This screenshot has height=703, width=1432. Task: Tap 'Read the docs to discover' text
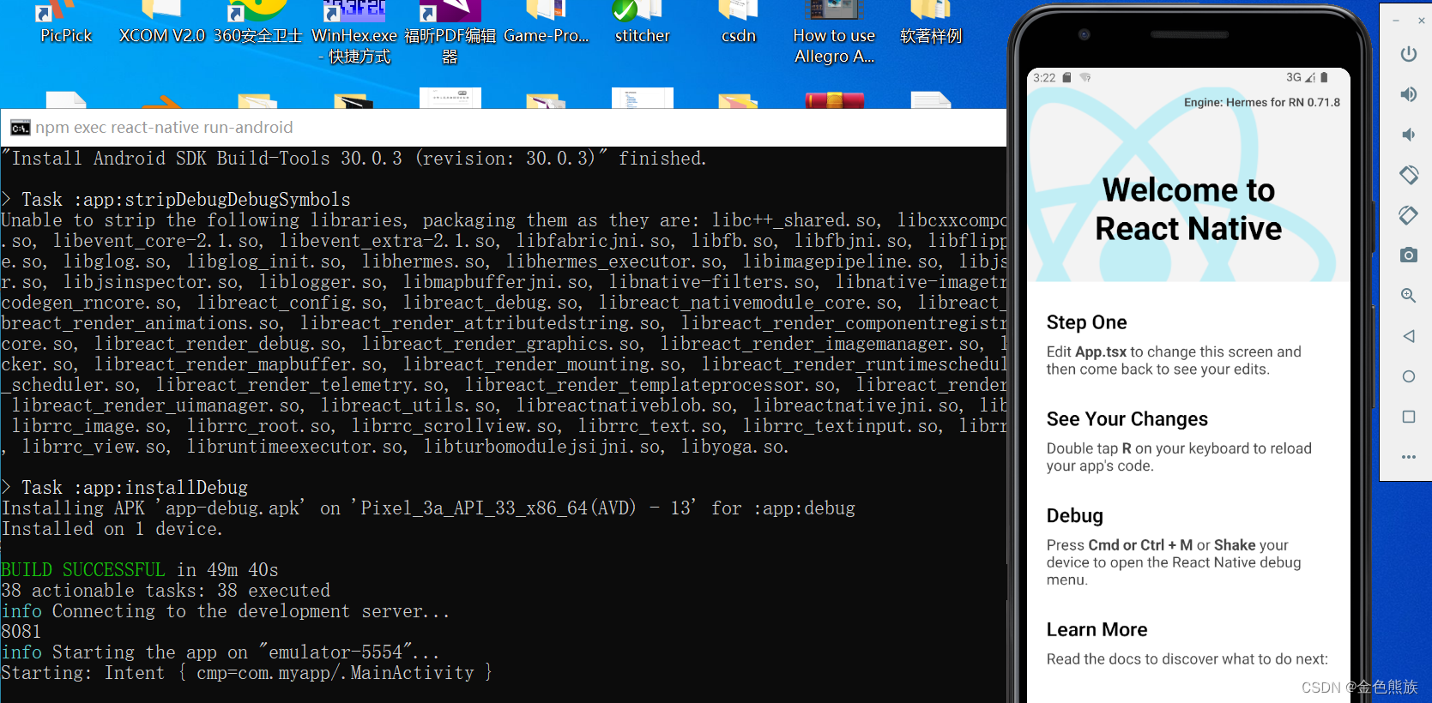[1187, 659]
